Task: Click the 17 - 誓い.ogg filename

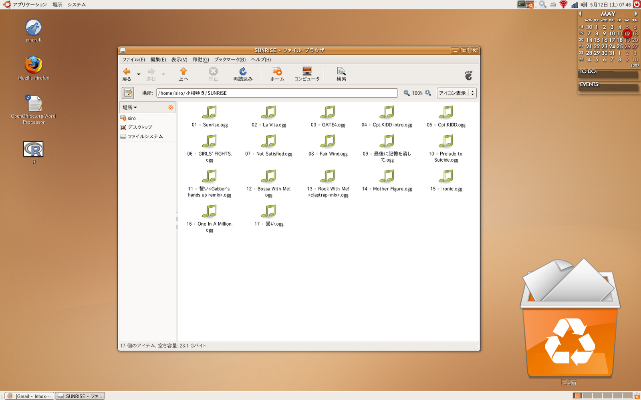Action: tap(269, 224)
